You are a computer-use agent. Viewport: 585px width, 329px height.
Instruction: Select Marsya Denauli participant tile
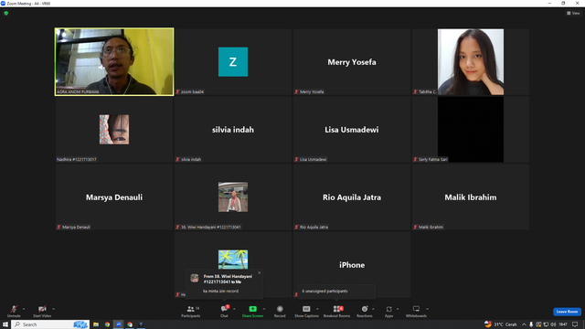pos(114,197)
